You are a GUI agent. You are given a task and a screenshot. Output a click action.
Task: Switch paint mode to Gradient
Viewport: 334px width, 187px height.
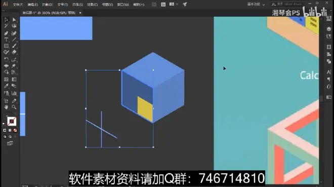10,130
